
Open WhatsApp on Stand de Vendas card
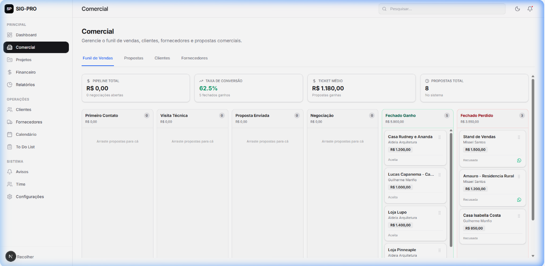(x=519, y=160)
